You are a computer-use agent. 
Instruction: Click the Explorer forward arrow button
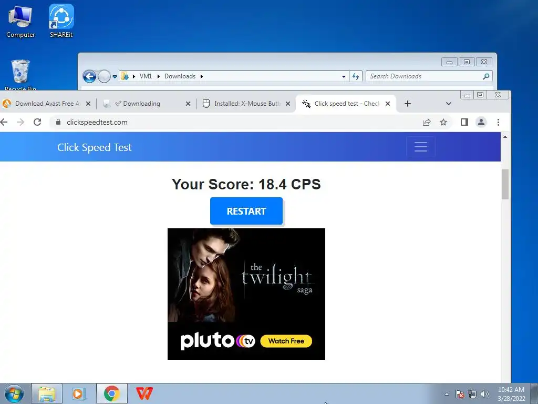click(x=104, y=76)
